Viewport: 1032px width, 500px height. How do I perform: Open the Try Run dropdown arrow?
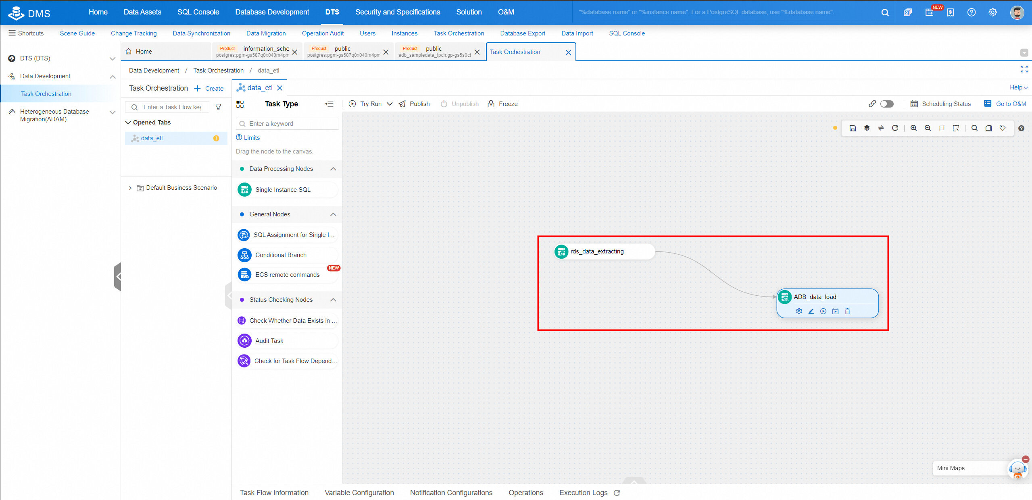pos(390,104)
